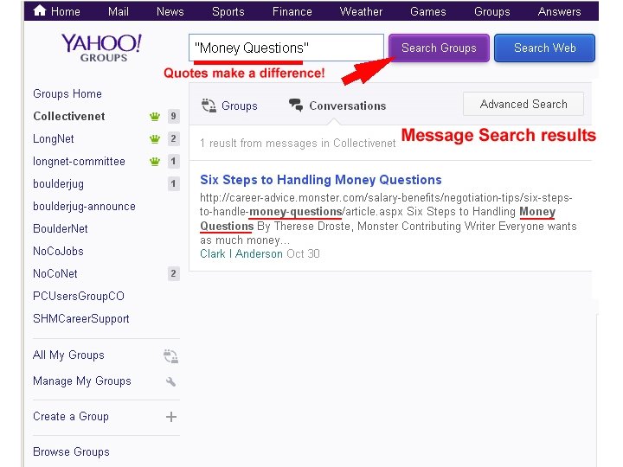Open Weather from the navigation bar

(x=361, y=11)
